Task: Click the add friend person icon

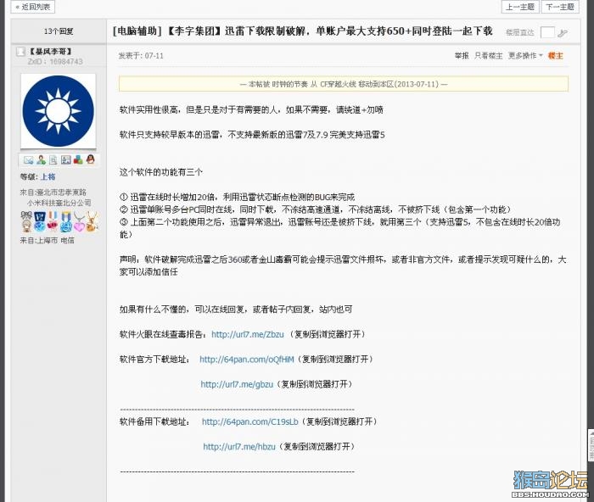Action: point(41,159)
